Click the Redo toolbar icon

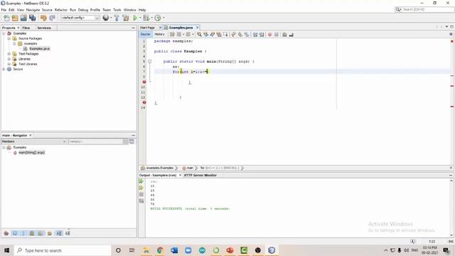pos(52,18)
